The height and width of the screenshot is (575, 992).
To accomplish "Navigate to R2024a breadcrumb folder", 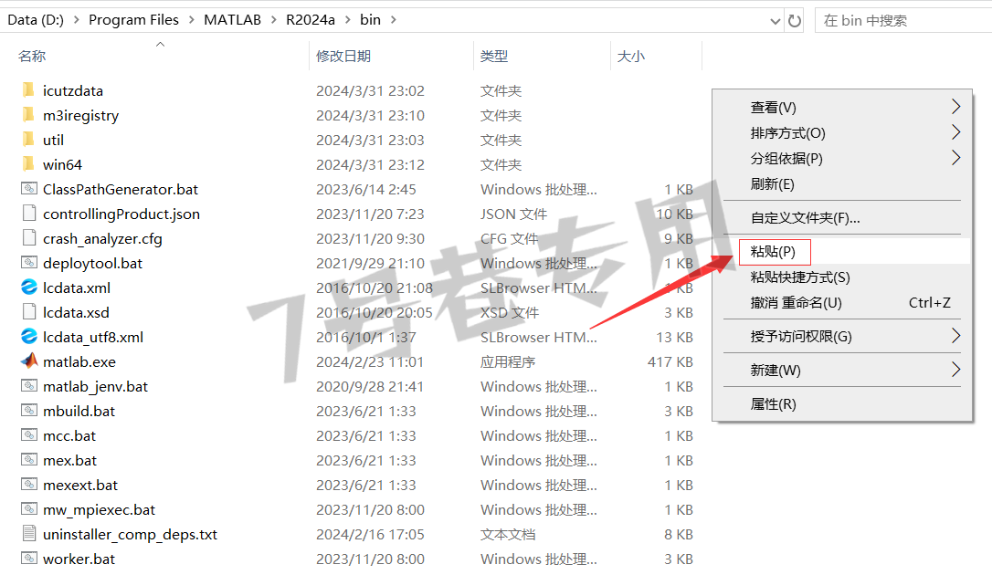I will tap(311, 20).
